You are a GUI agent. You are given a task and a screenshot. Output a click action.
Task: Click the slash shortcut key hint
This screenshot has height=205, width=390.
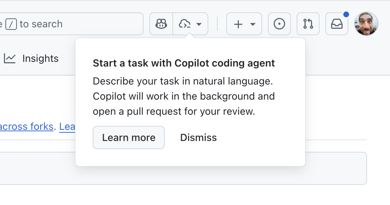pyautogui.click(x=11, y=24)
